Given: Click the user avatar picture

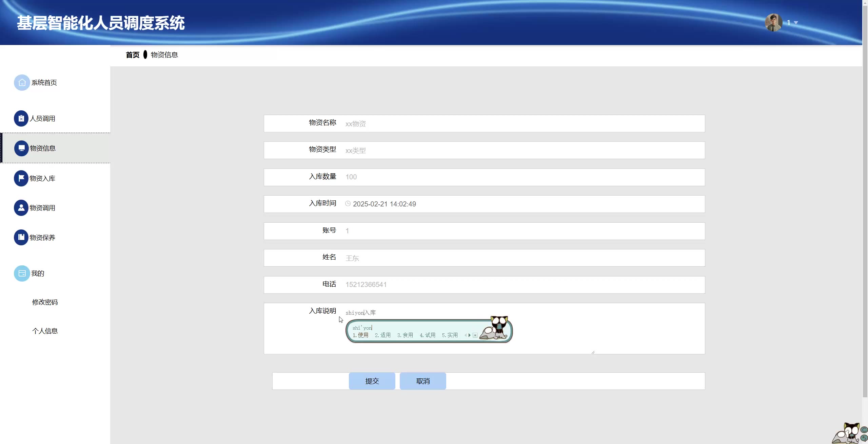Looking at the screenshot, I should [773, 22].
